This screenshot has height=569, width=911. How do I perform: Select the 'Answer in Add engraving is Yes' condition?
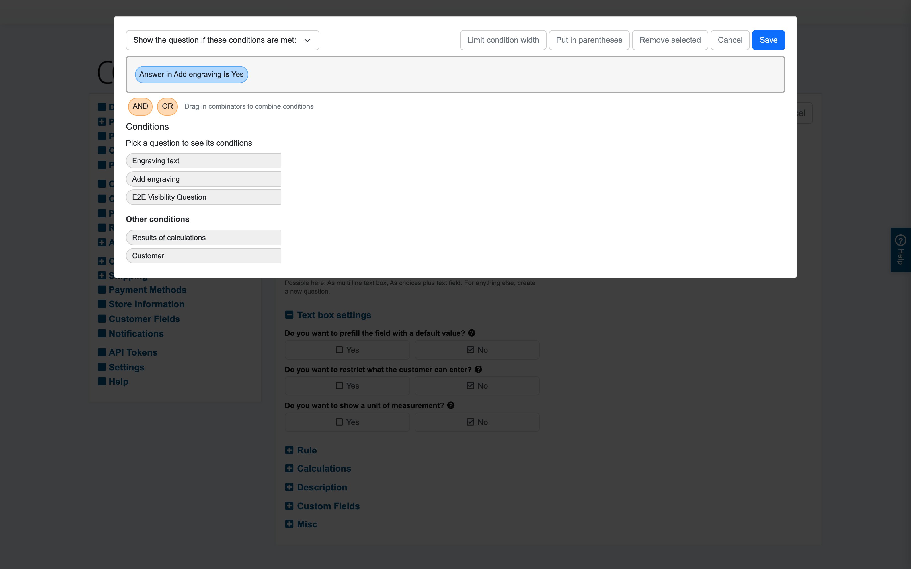tap(191, 75)
